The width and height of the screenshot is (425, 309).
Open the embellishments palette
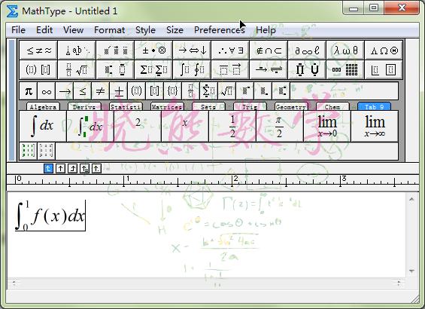(x=116, y=50)
